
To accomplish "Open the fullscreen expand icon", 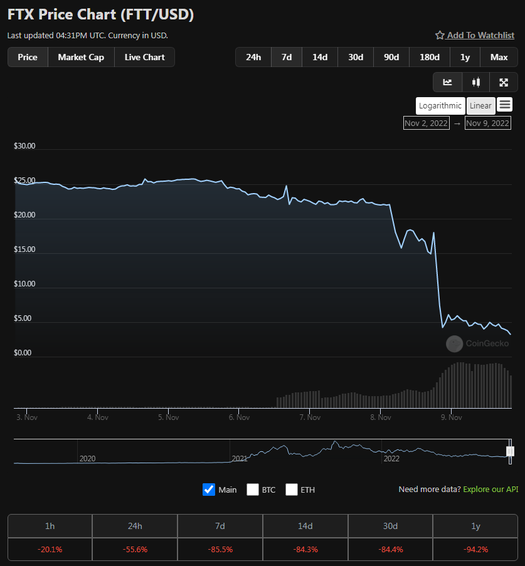I will [504, 82].
